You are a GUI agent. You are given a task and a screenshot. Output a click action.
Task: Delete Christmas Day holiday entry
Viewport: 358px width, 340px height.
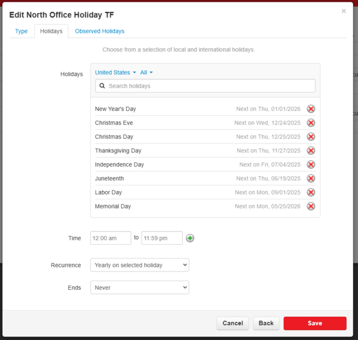point(311,137)
